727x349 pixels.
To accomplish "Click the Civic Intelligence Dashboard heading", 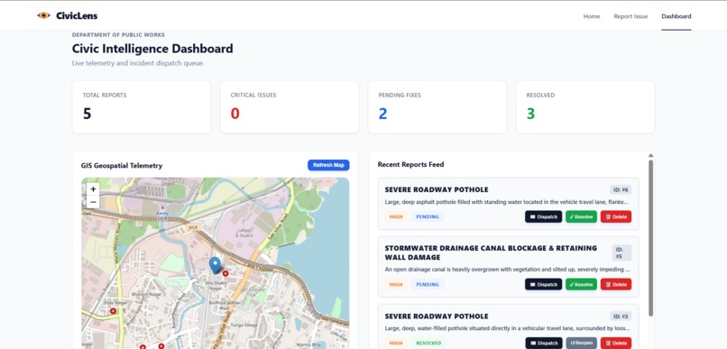I will coord(152,48).
